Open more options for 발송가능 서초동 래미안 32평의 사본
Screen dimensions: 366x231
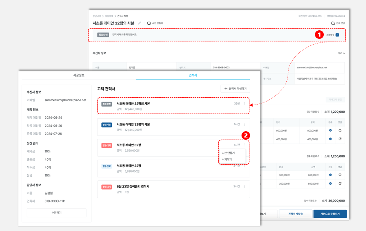pyautogui.click(x=244, y=124)
